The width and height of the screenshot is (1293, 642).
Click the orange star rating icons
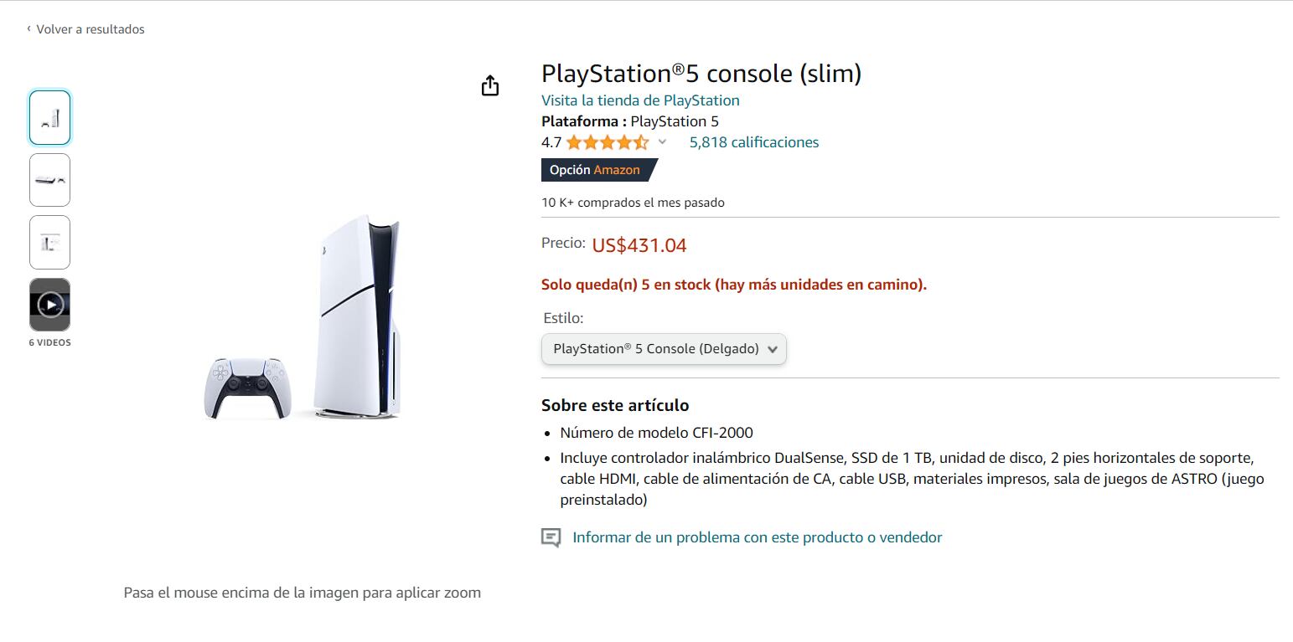607,142
